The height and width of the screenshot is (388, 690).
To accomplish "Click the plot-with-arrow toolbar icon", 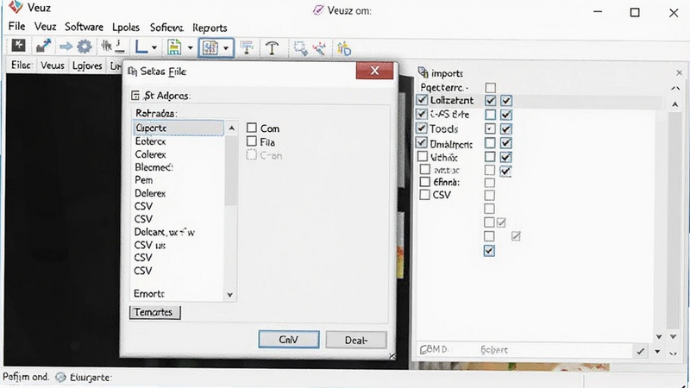I will tap(43, 46).
